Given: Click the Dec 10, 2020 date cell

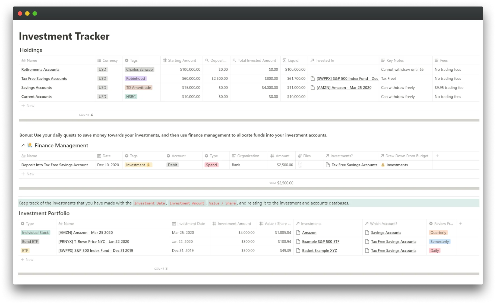Looking at the screenshot, I should pos(108,165).
